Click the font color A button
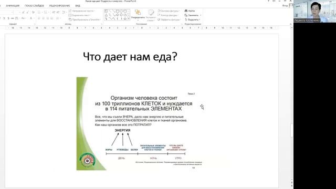This screenshot has width=336, height=189. [31, 18]
